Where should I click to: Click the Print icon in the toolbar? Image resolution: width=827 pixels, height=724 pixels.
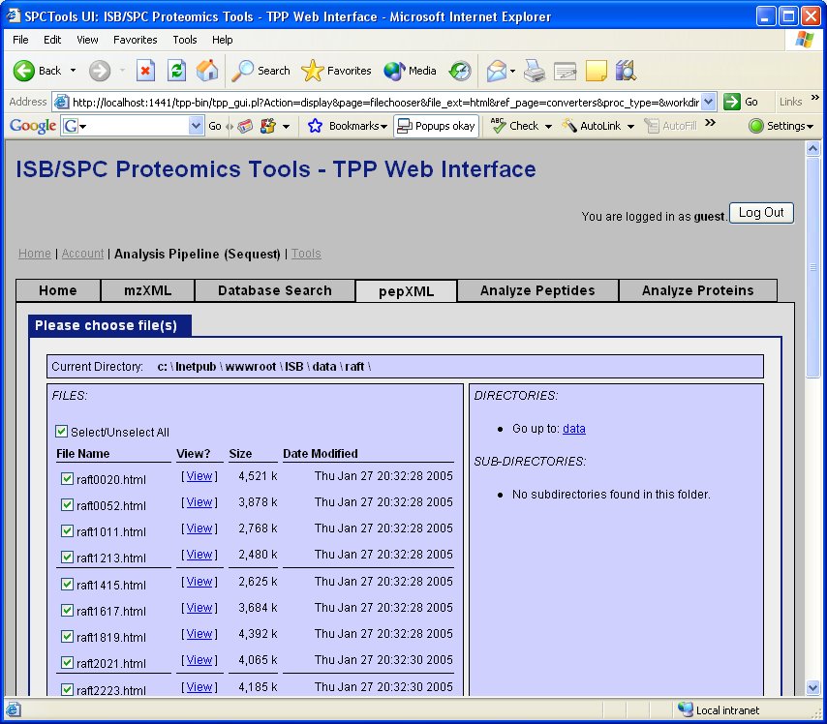[532, 71]
